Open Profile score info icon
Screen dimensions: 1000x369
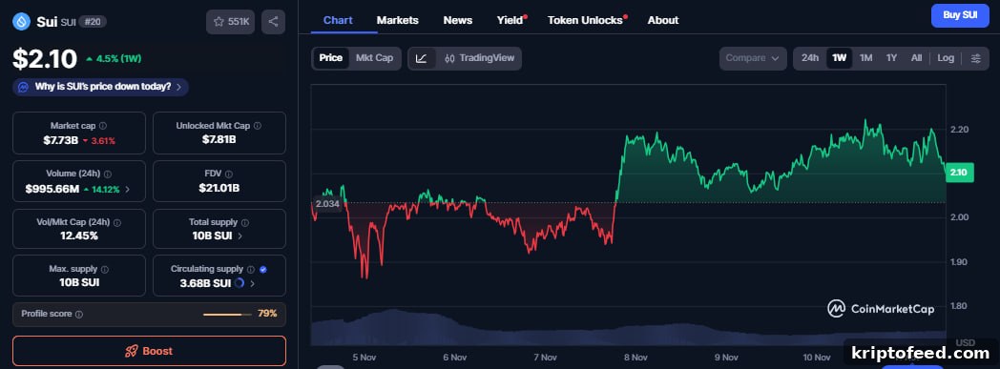point(79,315)
